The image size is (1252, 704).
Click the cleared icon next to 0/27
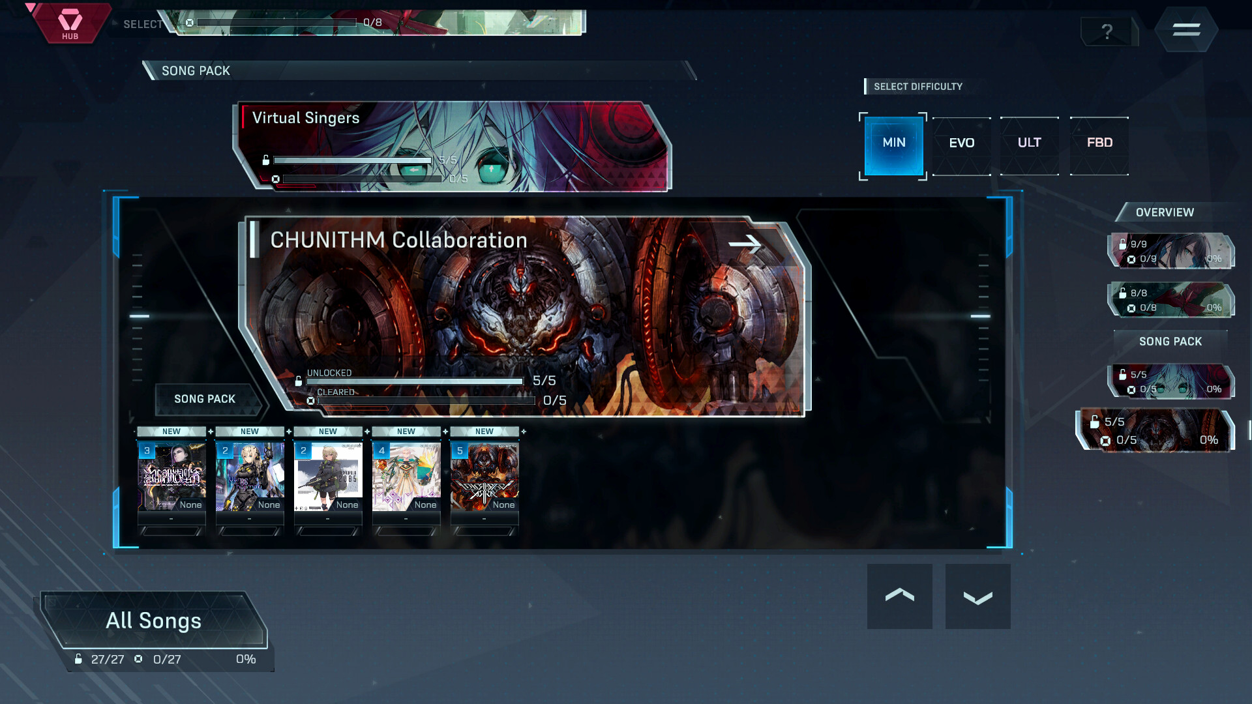(138, 659)
